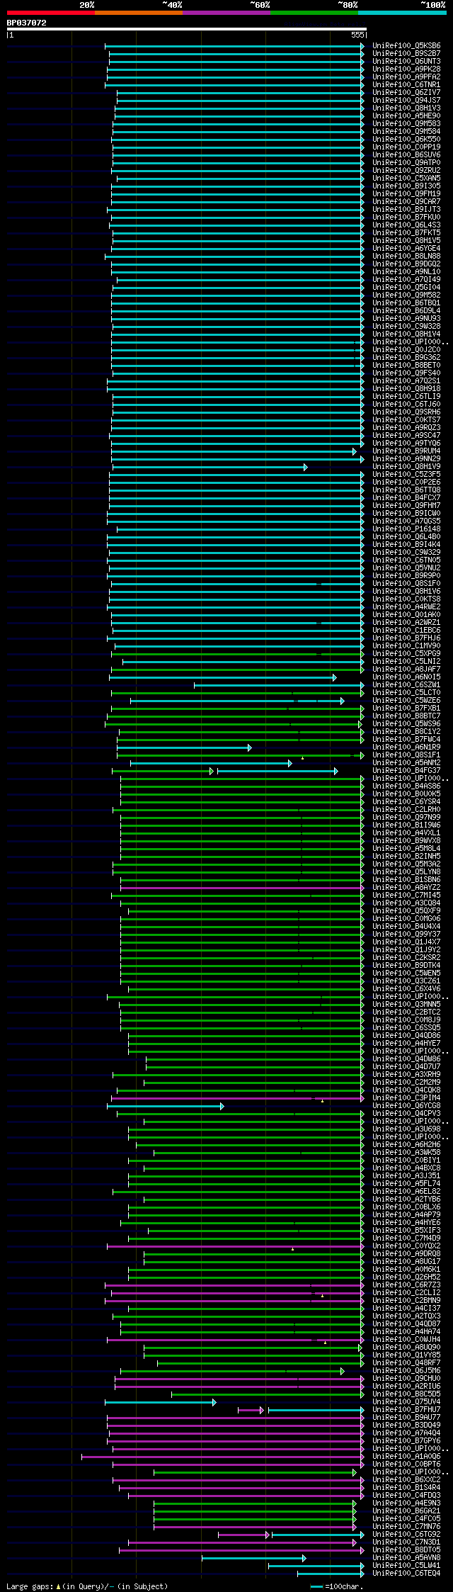Select the UniRef100_B6TBQ1 label
The image size is (453, 1592).
[x=406, y=303]
